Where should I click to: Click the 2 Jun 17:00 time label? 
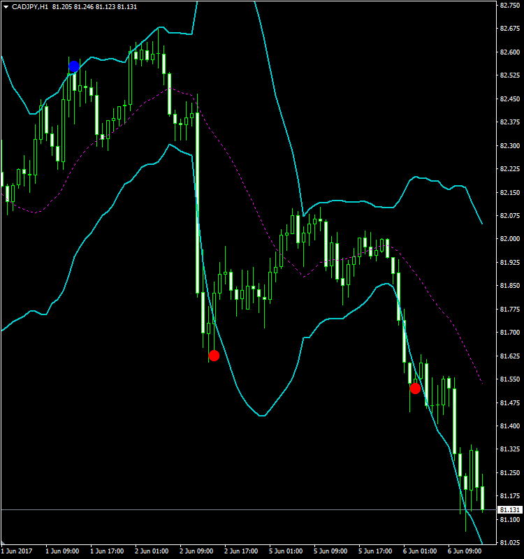pos(241,551)
